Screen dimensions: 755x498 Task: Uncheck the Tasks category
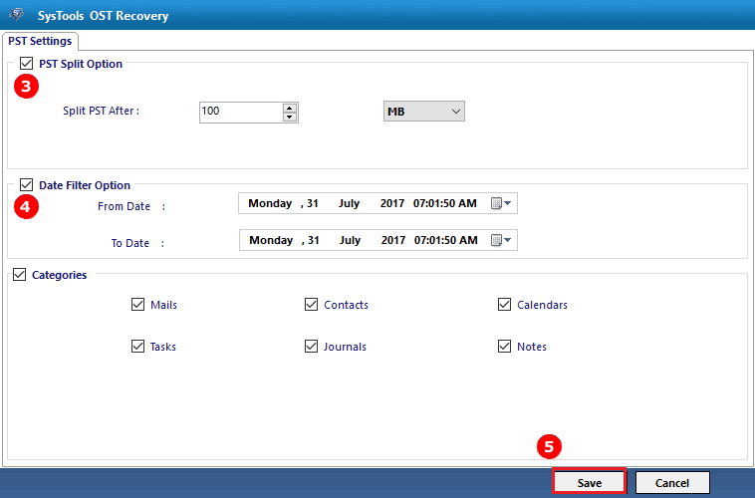tap(137, 347)
